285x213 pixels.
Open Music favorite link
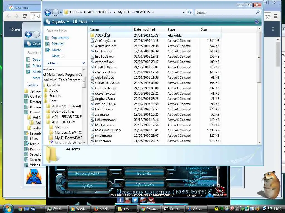click(56, 50)
